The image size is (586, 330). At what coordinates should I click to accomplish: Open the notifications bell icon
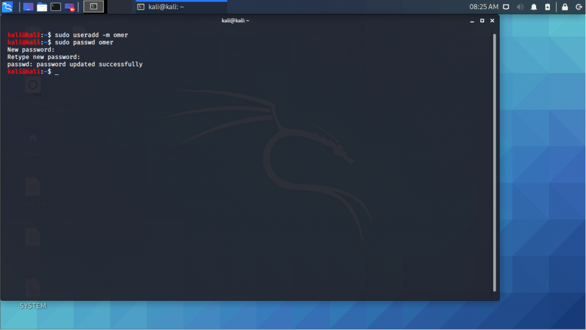[534, 7]
